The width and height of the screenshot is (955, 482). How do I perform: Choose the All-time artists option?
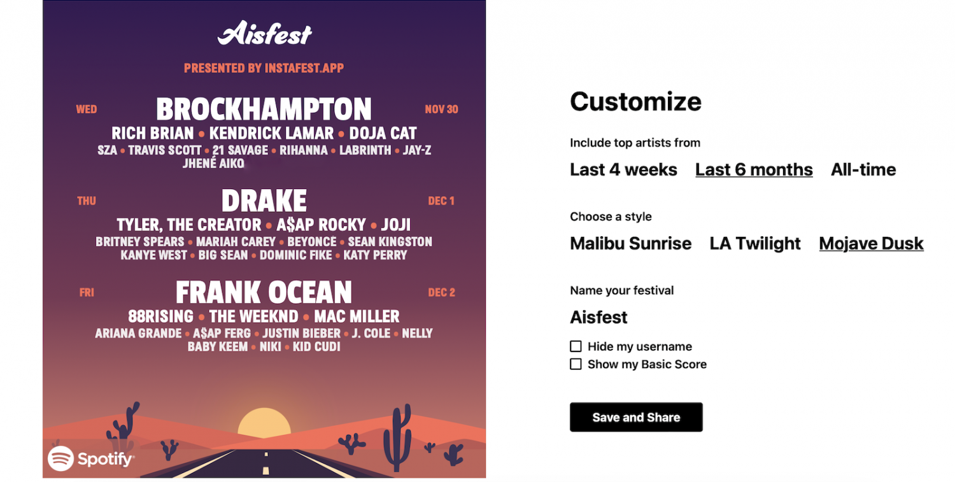(863, 169)
